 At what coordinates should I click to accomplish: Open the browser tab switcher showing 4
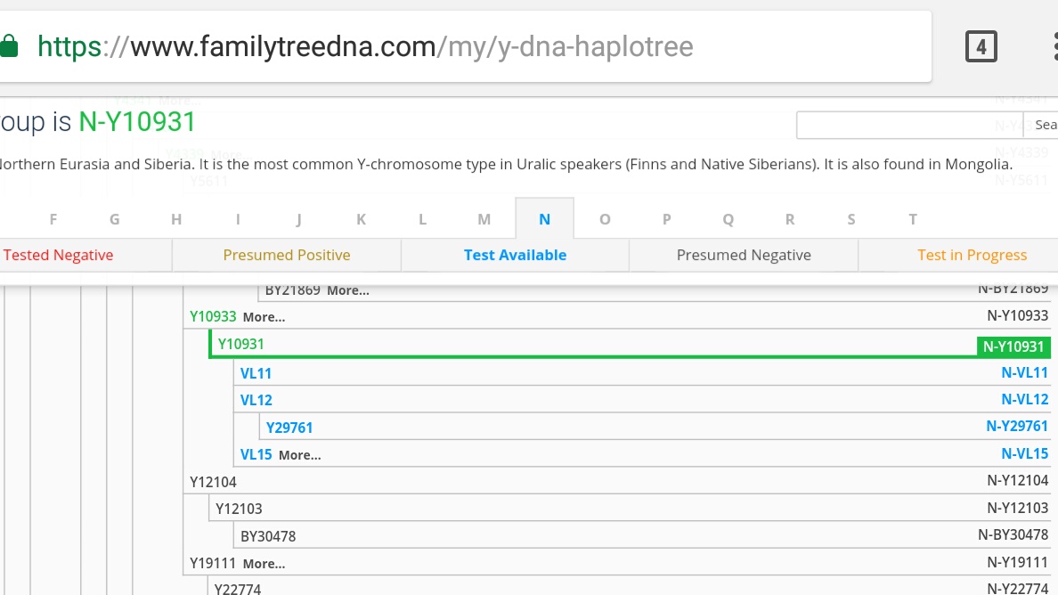tap(981, 46)
